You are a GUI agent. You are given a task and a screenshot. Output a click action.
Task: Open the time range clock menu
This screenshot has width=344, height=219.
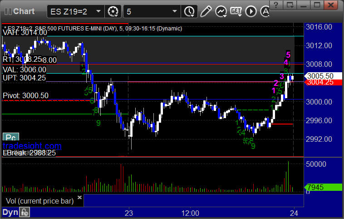pos(189,11)
